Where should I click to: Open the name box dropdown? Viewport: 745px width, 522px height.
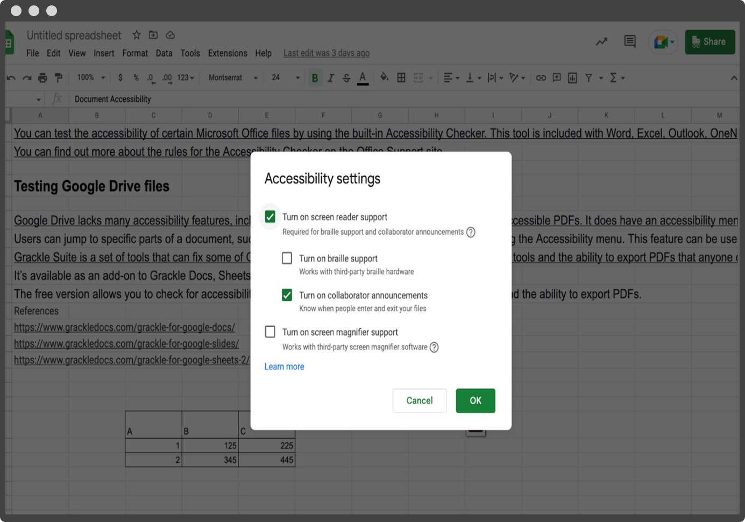[x=38, y=100]
